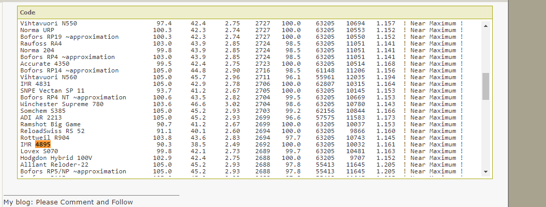The width and height of the screenshot is (546, 207).
Task: Click value 10743 in Rottweil R904 row
Action: coord(356,138)
